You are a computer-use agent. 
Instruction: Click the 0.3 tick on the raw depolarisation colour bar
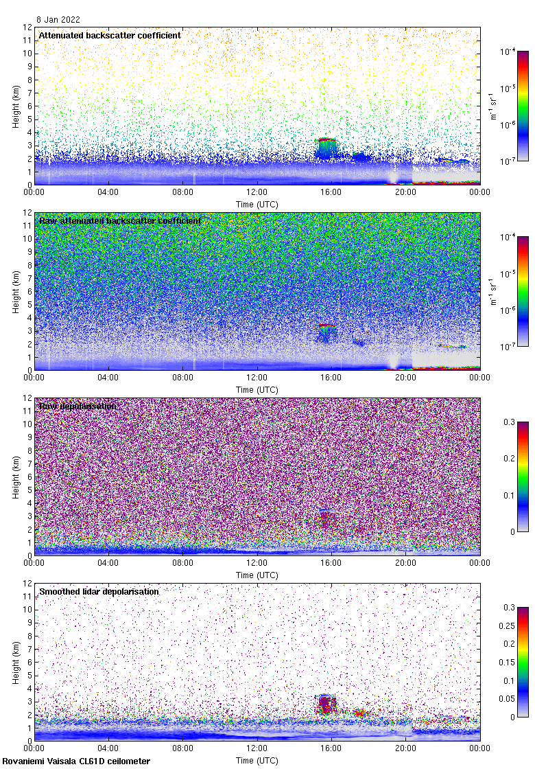[510, 422]
